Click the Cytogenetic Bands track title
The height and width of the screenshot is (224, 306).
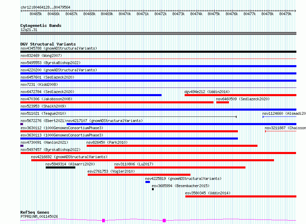click(41, 26)
